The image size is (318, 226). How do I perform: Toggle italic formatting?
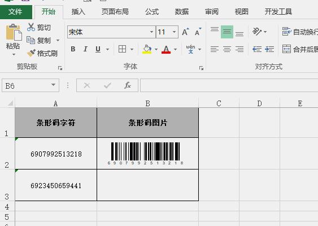[x=86, y=49]
